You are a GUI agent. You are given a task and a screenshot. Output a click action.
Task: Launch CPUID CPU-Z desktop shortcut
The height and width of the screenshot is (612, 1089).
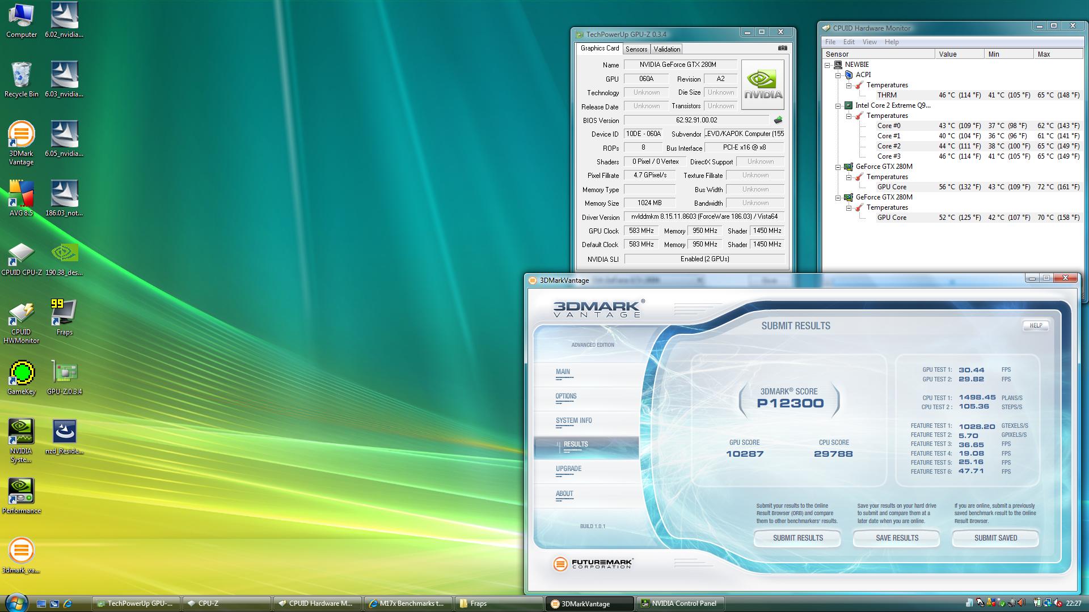pyautogui.click(x=21, y=260)
